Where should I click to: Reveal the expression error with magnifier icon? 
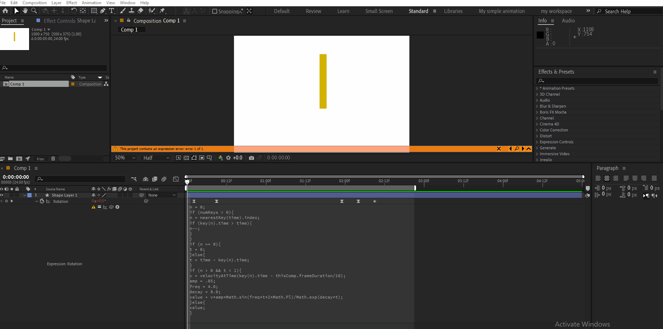point(517,149)
